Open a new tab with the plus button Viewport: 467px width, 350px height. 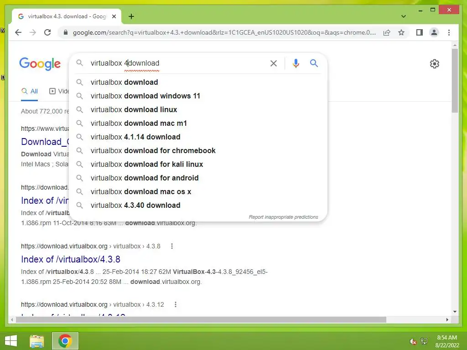[131, 16]
